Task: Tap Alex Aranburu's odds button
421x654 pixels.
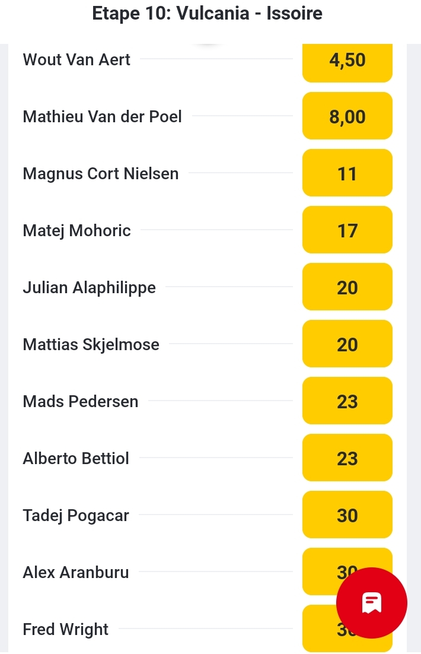Action: [323, 571]
